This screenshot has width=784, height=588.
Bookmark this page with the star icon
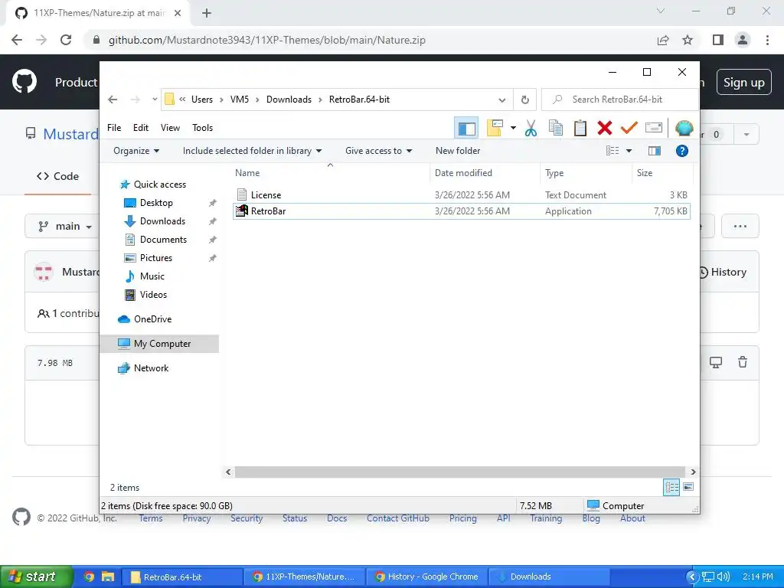(688, 40)
